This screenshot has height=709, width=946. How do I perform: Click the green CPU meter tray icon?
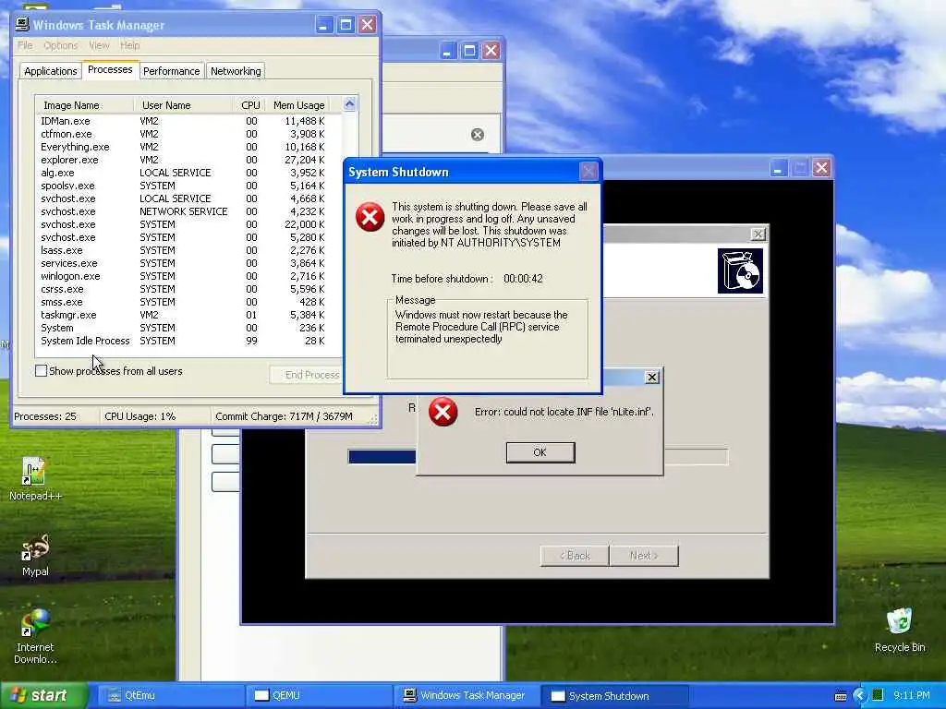(x=878, y=695)
